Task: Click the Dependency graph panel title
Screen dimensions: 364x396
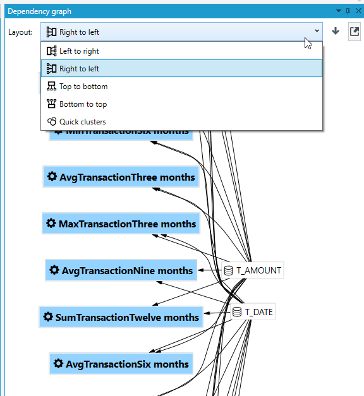Action: pos(39,11)
